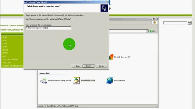Image resolution: width=195 pixels, height=109 pixels.
Task: Click Next in Add Network Place Wizard
Action: [88, 66]
